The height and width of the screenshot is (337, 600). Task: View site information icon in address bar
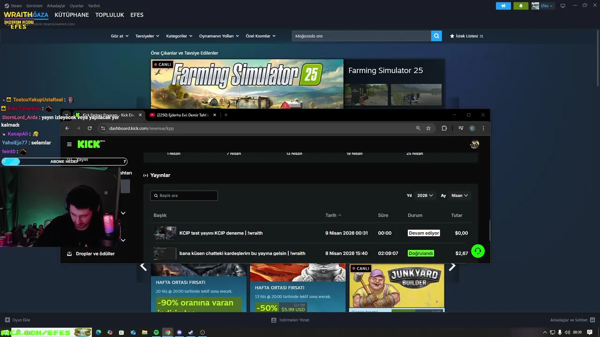pyautogui.click(x=103, y=128)
